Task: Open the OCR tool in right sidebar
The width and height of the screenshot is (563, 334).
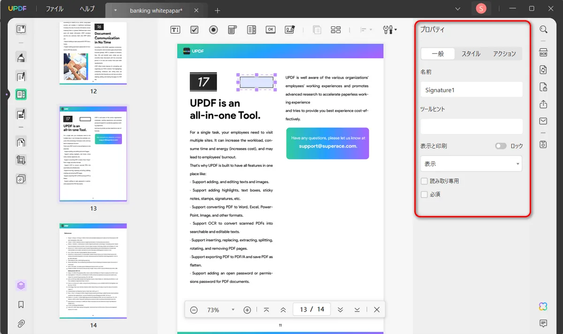Action: (x=543, y=52)
